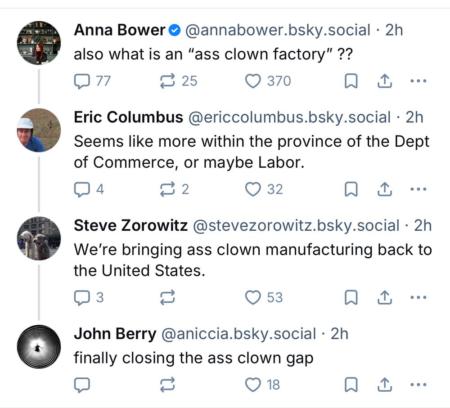
Task: Like Anna Bower's post
Action: click(253, 81)
